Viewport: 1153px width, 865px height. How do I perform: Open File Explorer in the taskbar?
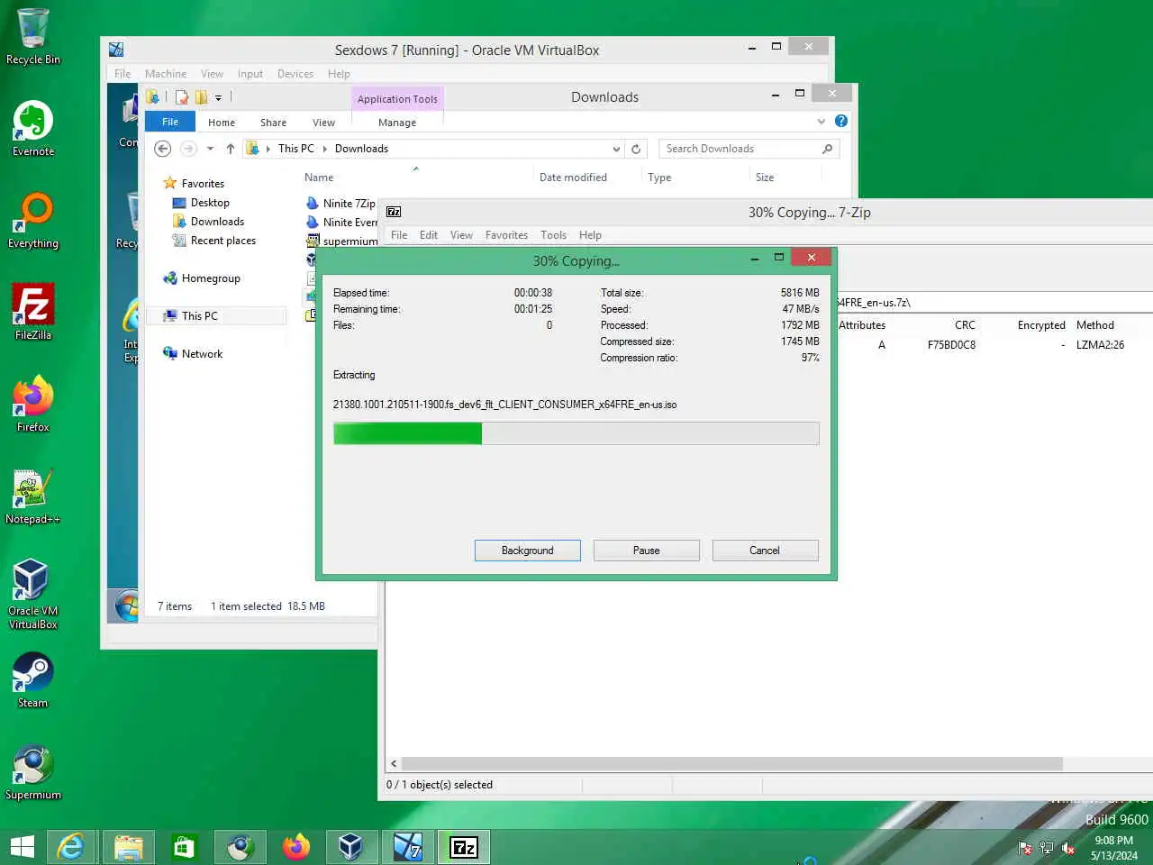pos(128,847)
